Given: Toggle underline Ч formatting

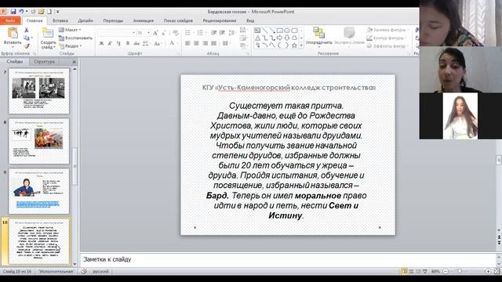Looking at the screenshot, I should click(x=118, y=44).
